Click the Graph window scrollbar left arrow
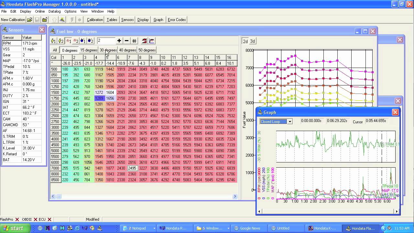 (x=259, y=211)
